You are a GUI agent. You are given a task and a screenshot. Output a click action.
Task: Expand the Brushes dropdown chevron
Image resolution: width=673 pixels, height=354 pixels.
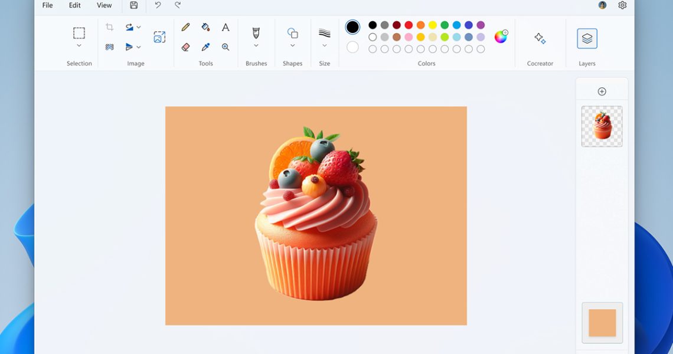coord(256,45)
